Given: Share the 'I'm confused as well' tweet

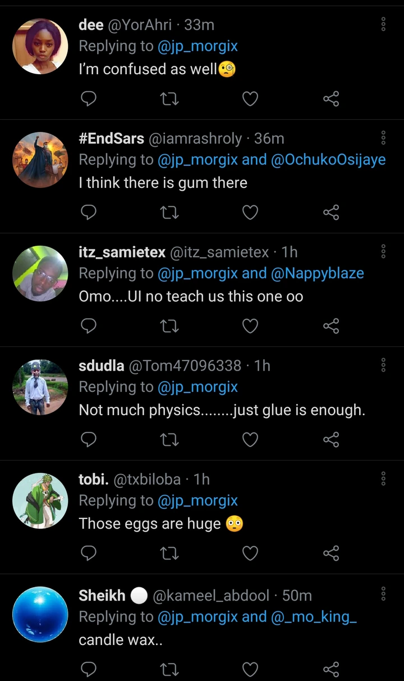Looking at the screenshot, I should click(331, 100).
